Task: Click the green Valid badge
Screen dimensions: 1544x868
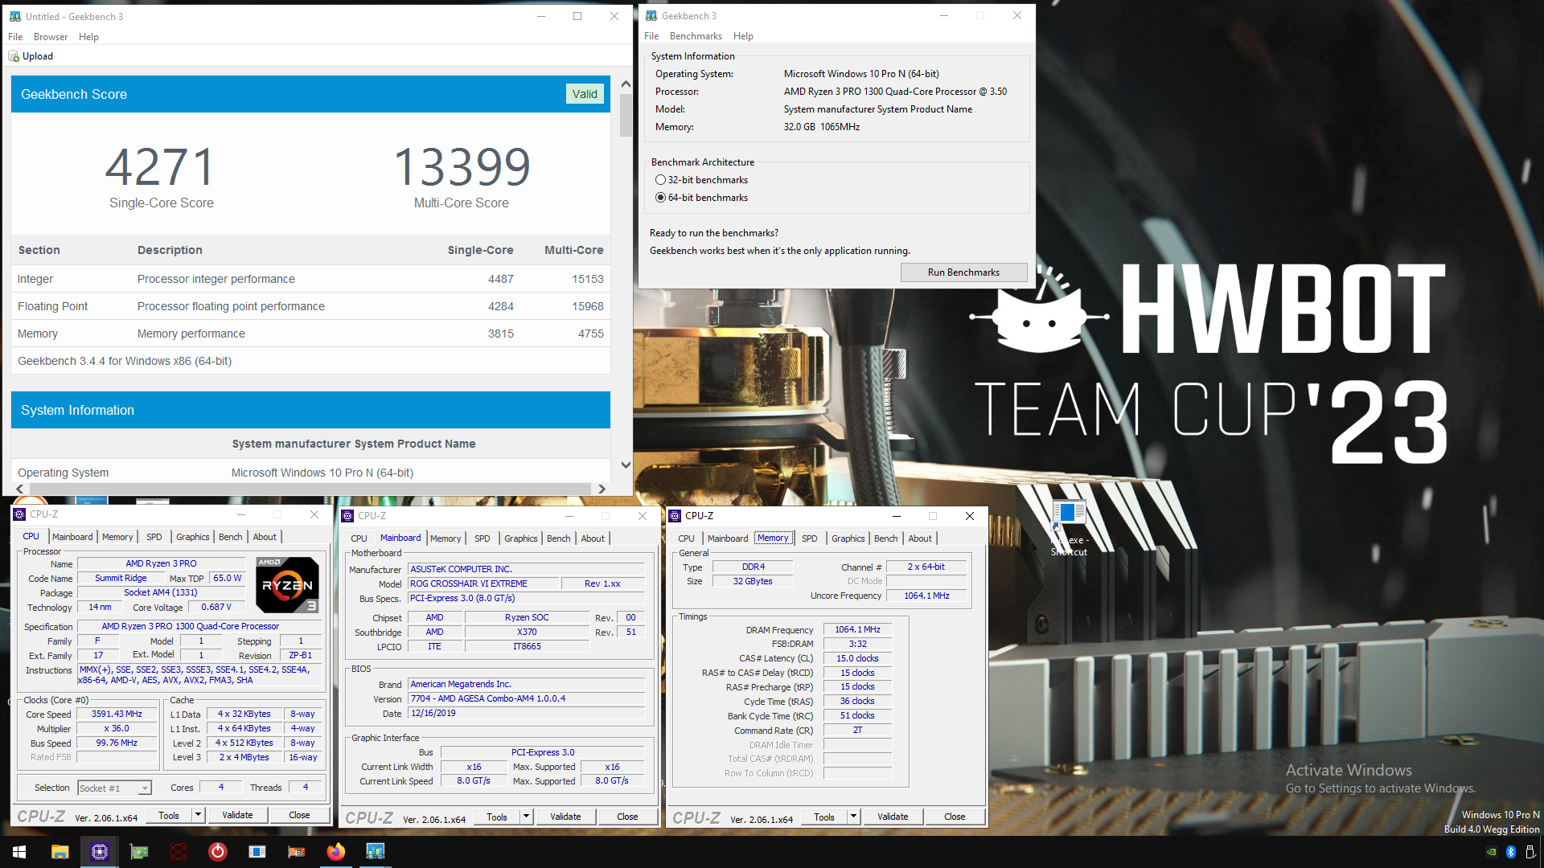Action: (x=585, y=94)
